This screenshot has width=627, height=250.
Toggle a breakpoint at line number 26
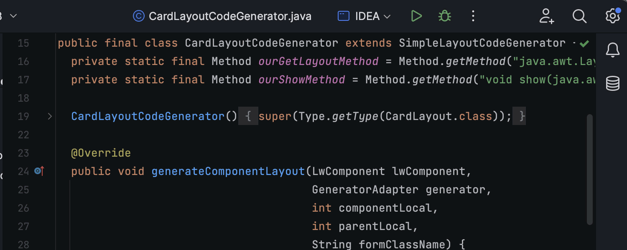click(x=23, y=208)
